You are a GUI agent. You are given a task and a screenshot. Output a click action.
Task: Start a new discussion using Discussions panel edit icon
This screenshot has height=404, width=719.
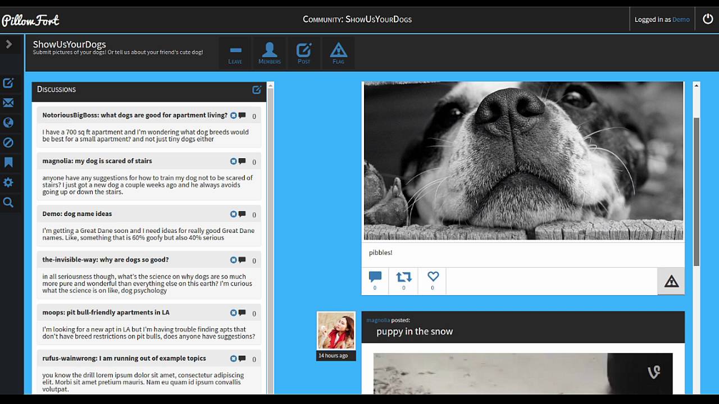click(x=257, y=90)
